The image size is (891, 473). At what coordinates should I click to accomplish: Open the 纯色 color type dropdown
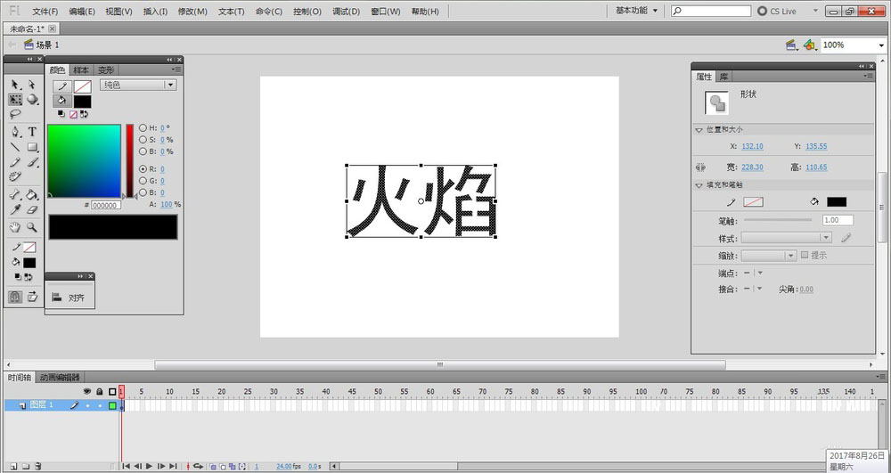point(138,85)
